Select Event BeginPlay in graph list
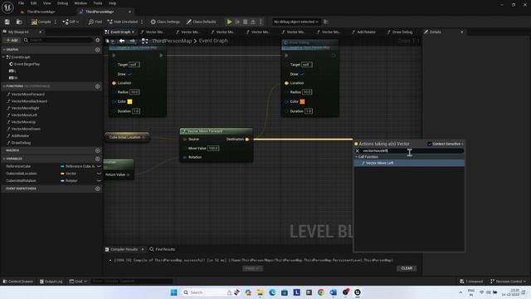Screen dimensions: 531x299 pyautogui.click(x=27, y=64)
